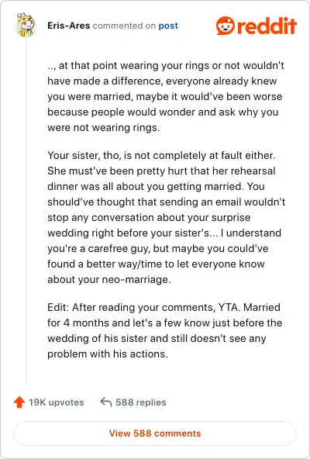Click the Reddit Snoo mascot logo
310x459 pixels.
226,26
